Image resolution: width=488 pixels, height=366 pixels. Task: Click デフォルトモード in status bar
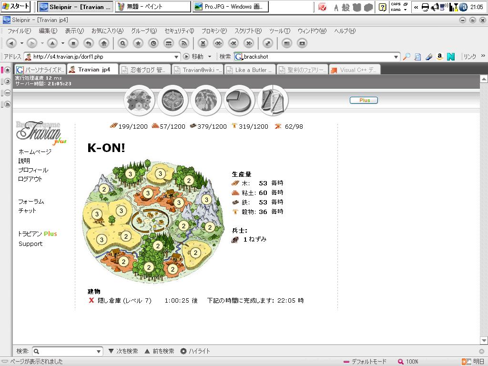coord(365,361)
